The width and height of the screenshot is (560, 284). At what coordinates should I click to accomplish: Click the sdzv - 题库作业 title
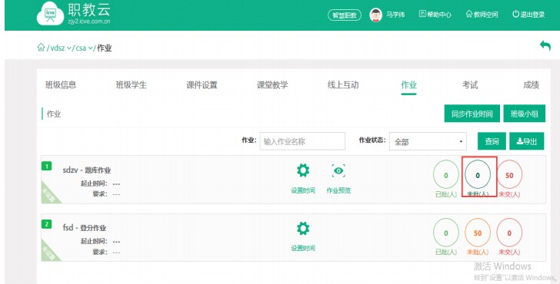(87, 170)
